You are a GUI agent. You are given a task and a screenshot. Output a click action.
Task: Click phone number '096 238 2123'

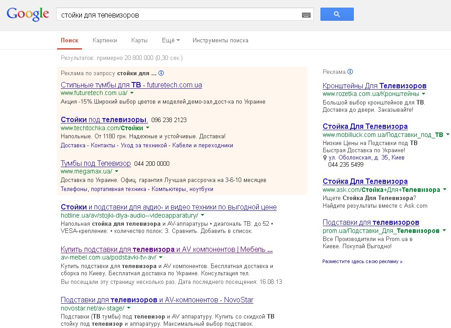(169, 120)
